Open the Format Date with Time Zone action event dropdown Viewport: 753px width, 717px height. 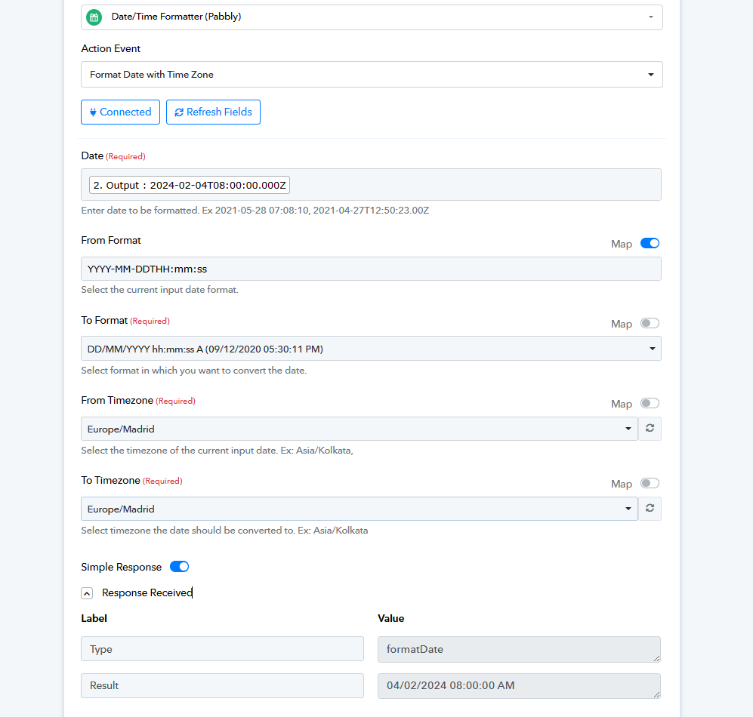coord(372,75)
